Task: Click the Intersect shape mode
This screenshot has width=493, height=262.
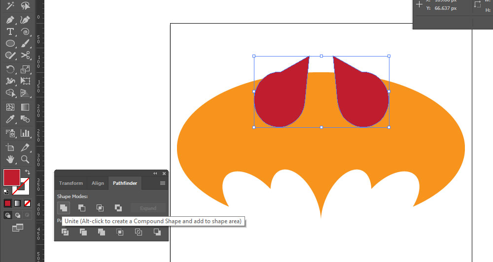Action: pyautogui.click(x=100, y=208)
